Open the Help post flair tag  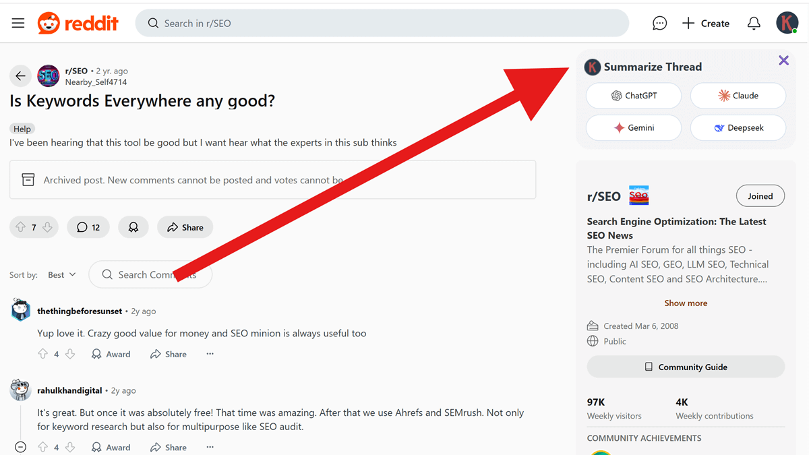[x=22, y=129]
